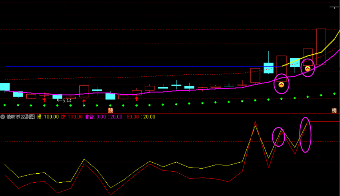Click the magenta : 20.00 value
Viewport: 340px width, 196px height.
tap(115, 117)
